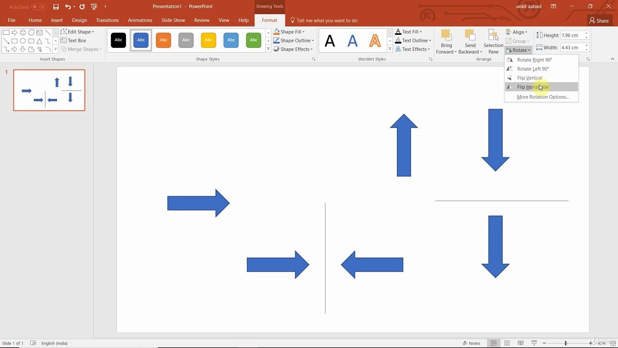618x348 pixels.
Task: Open Shape Outline dropdown
Action: [294, 41]
